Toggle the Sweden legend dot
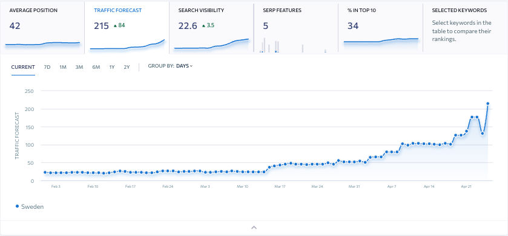 click(x=17, y=206)
